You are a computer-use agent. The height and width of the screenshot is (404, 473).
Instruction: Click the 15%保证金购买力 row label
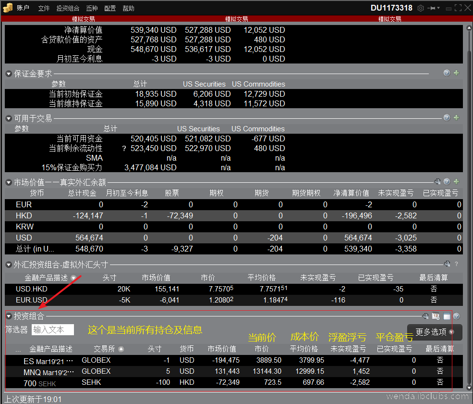tap(72, 168)
